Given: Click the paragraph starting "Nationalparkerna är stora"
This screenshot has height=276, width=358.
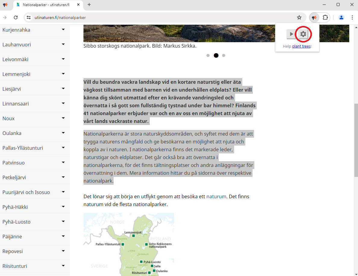Looking at the screenshot, I should (x=169, y=157).
